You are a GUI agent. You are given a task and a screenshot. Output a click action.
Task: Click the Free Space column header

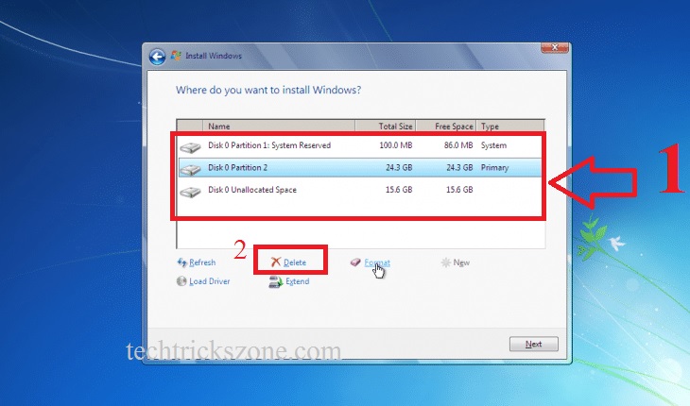445,126
